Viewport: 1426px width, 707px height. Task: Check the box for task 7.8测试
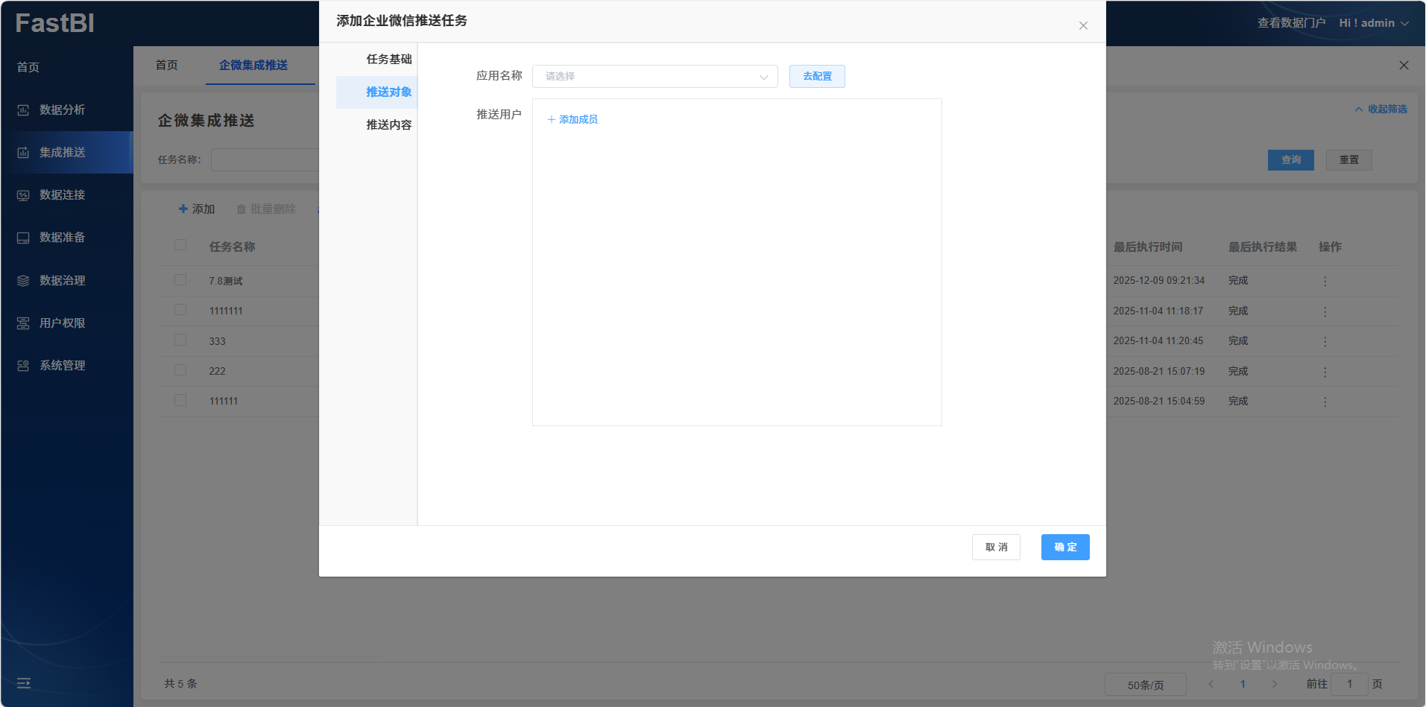click(x=180, y=280)
